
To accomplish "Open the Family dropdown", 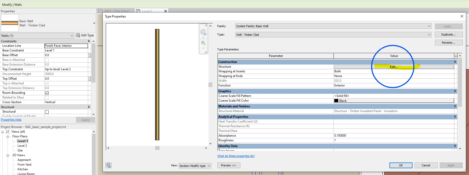I will pyautogui.click(x=429, y=26).
